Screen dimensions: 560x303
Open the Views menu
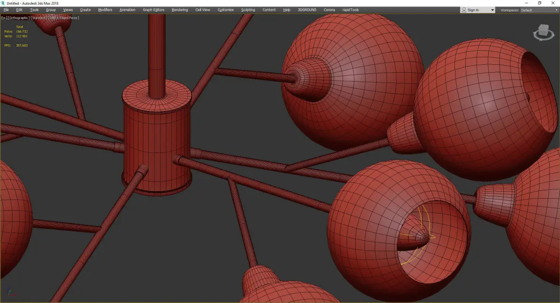point(68,10)
